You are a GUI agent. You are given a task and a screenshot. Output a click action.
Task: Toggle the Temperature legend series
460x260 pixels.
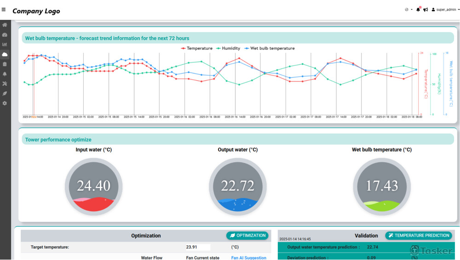point(197,48)
